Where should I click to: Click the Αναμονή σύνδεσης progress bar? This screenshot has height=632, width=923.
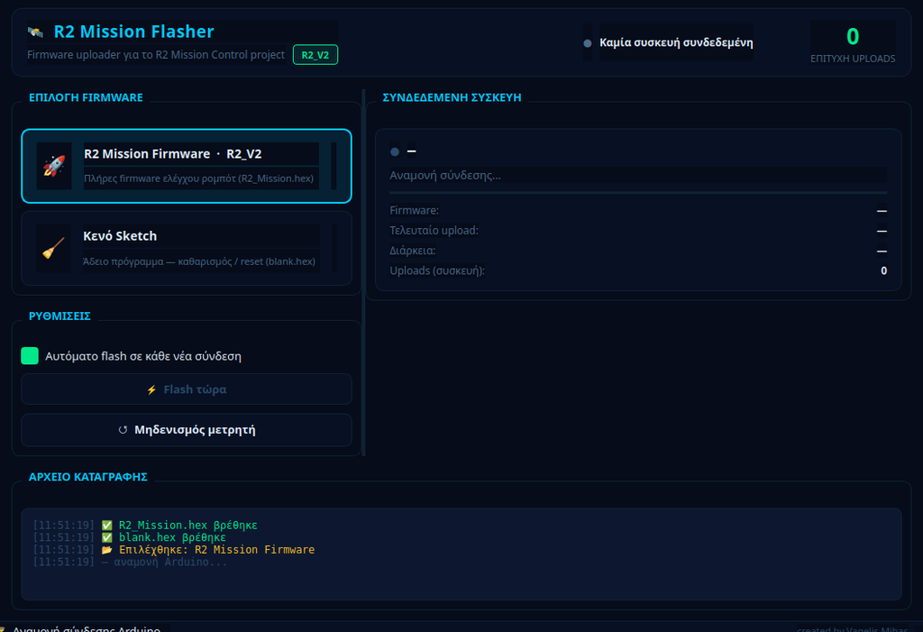(x=638, y=193)
